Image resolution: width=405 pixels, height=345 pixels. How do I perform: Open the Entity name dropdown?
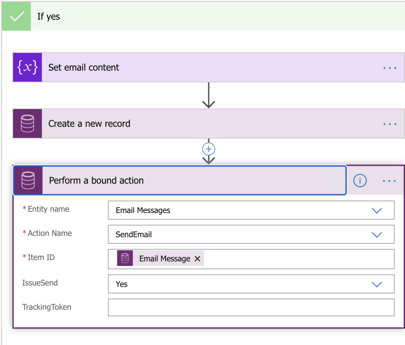click(x=376, y=210)
